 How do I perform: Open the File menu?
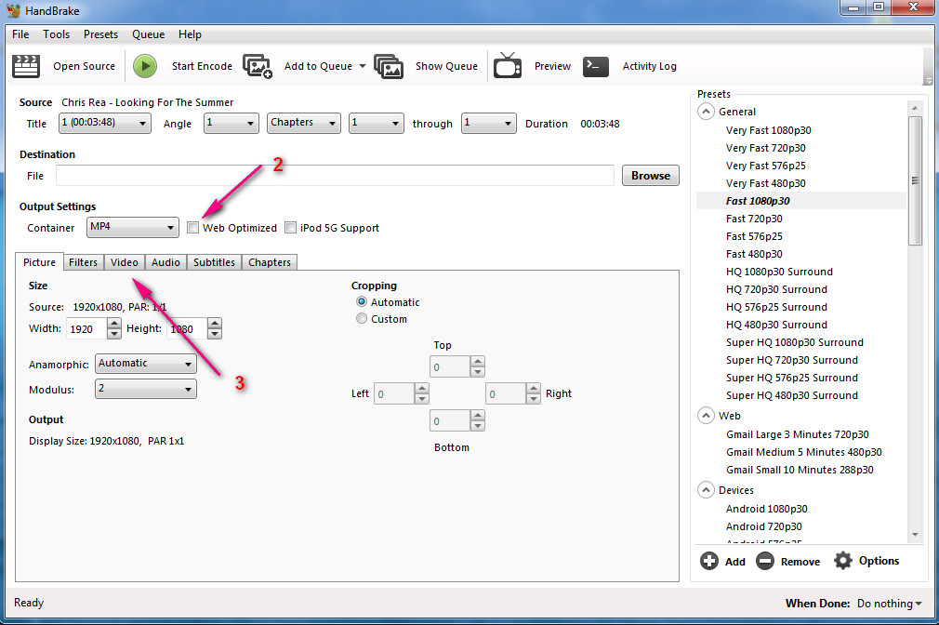[x=20, y=34]
